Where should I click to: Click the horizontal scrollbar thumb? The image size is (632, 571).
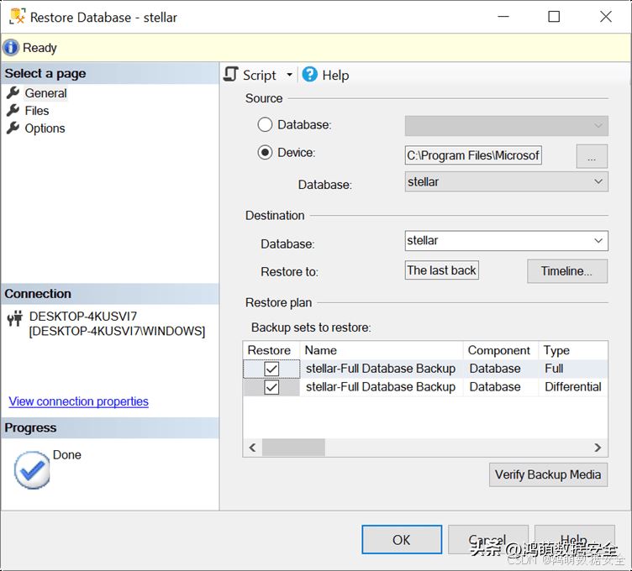293,448
